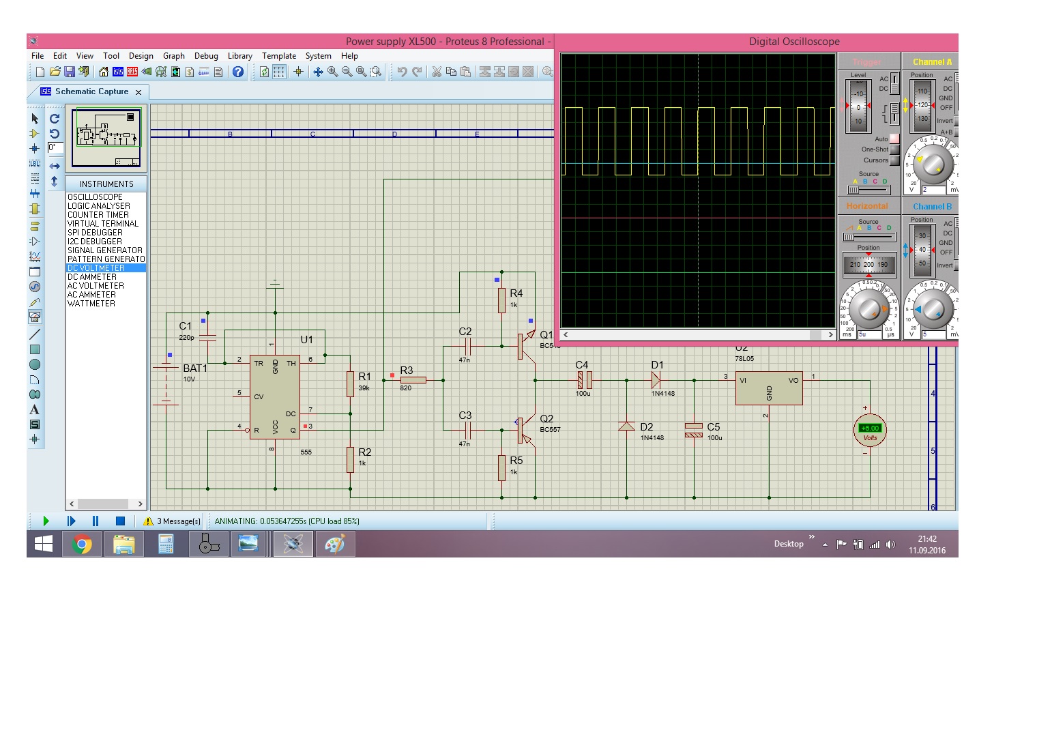This screenshot has height=754, width=1037.
Task: Toggle the grid display toolbar button
Action: pos(279,72)
